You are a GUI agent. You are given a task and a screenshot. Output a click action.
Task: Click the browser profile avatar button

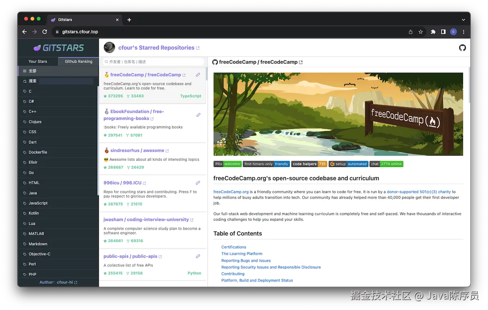tap(453, 32)
